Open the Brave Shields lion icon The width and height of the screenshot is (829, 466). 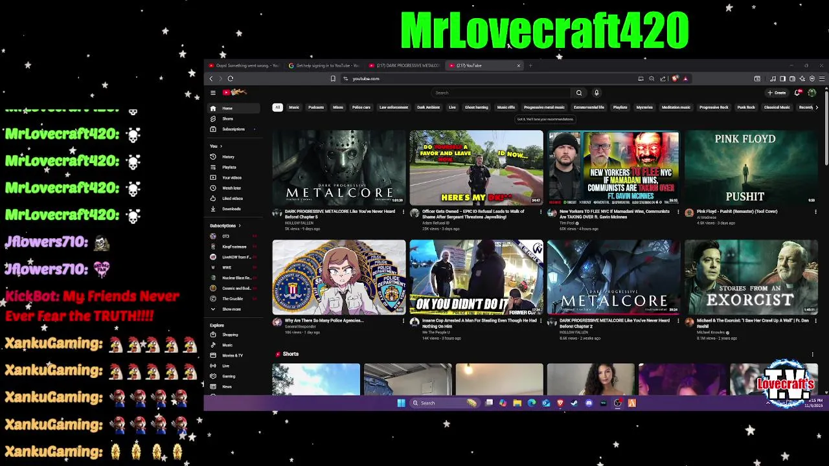[x=675, y=78]
